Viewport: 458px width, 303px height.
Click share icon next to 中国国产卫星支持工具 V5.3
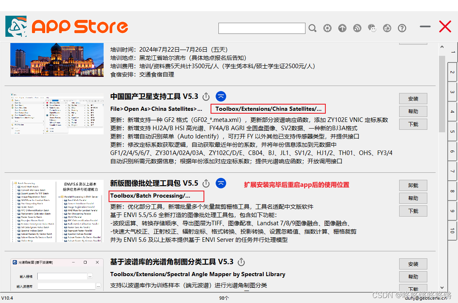coord(206,96)
